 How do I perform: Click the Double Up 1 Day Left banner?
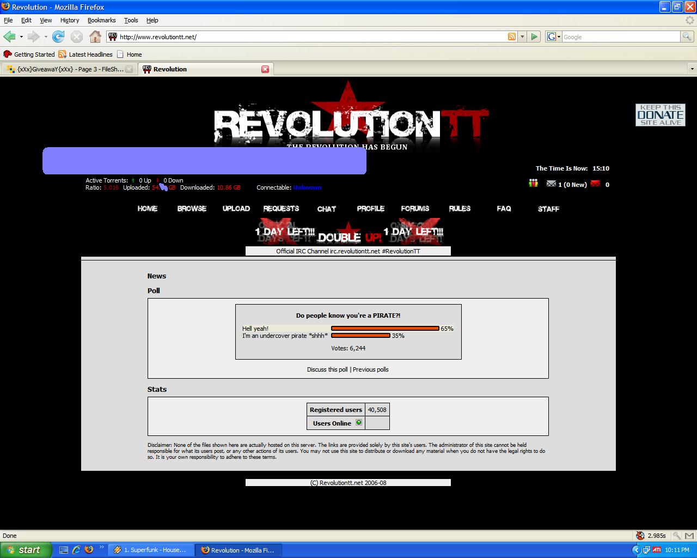(x=349, y=233)
